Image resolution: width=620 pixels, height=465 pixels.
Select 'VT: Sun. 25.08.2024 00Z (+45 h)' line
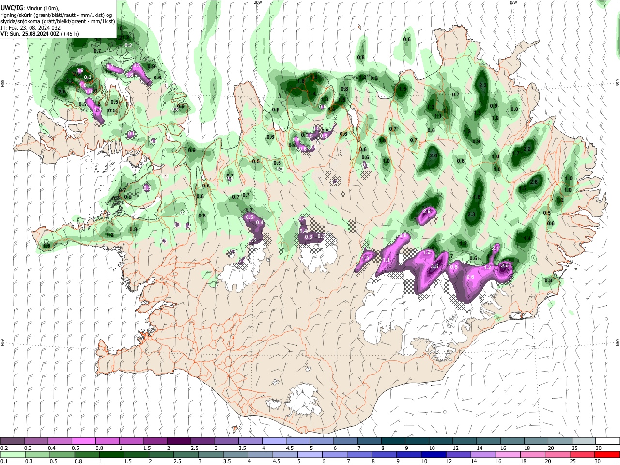click(40, 34)
